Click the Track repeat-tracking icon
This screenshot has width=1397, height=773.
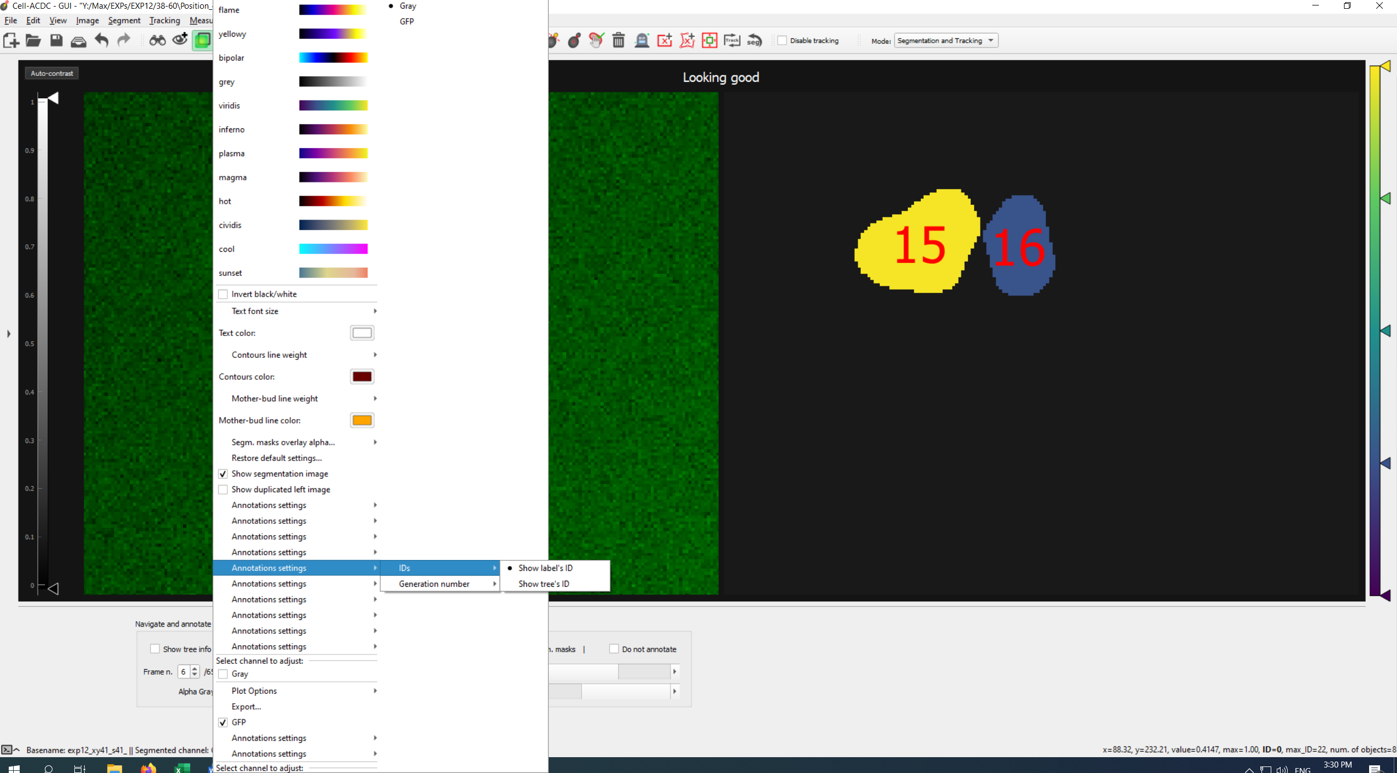(x=731, y=40)
